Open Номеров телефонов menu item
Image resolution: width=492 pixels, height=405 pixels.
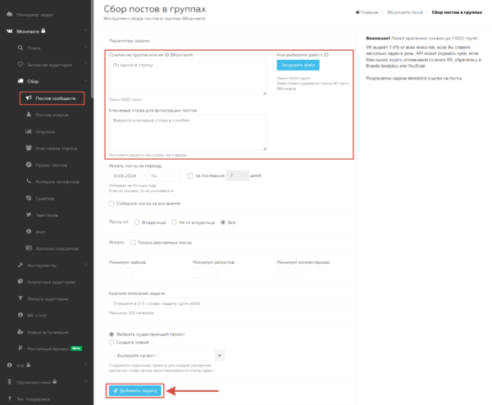57,182
